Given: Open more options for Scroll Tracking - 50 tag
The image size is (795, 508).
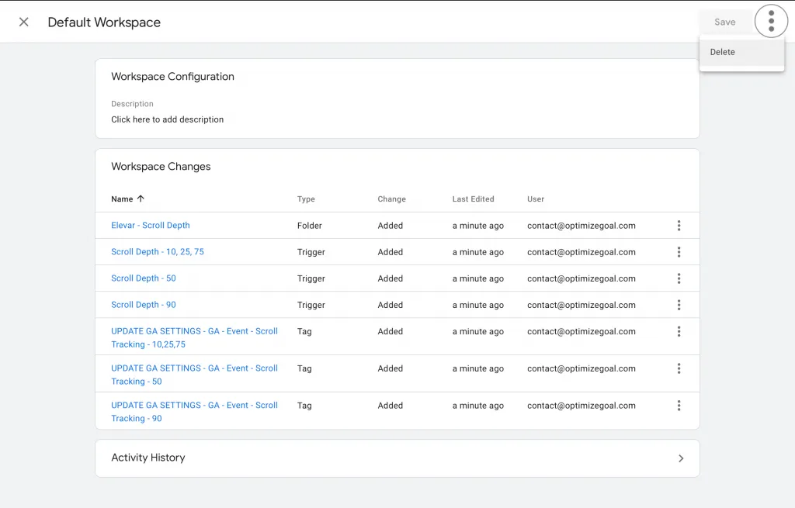Looking at the screenshot, I should point(679,368).
